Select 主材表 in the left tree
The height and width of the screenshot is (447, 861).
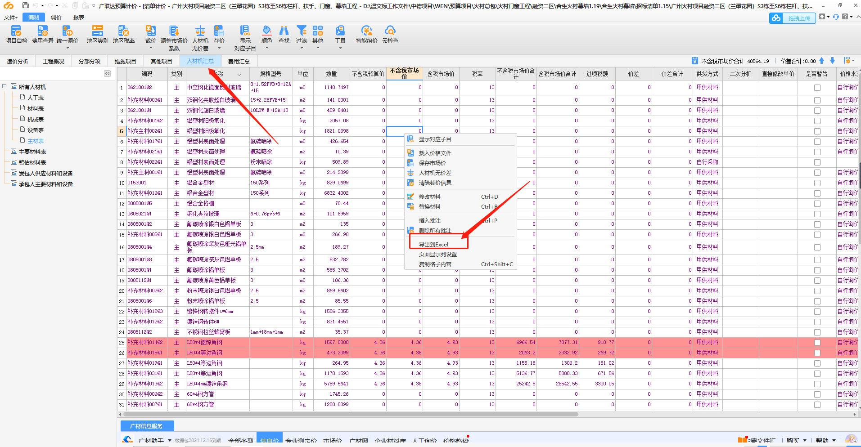click(36, 141)
